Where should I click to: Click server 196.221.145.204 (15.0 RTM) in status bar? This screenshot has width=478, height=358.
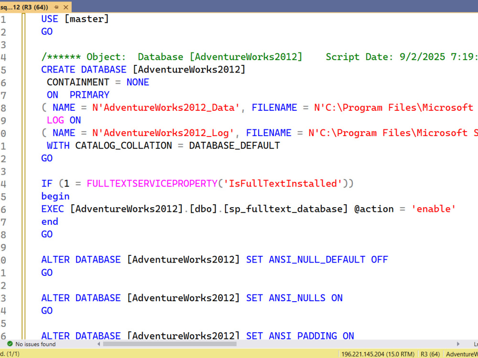click(378, 354)
